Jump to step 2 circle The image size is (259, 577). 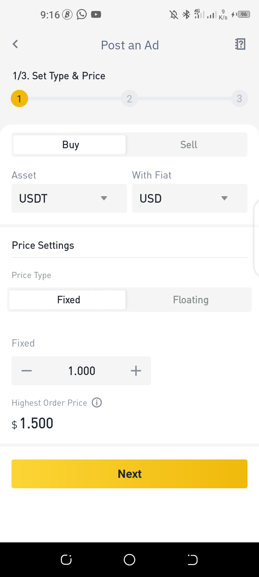tap(129, 98)
